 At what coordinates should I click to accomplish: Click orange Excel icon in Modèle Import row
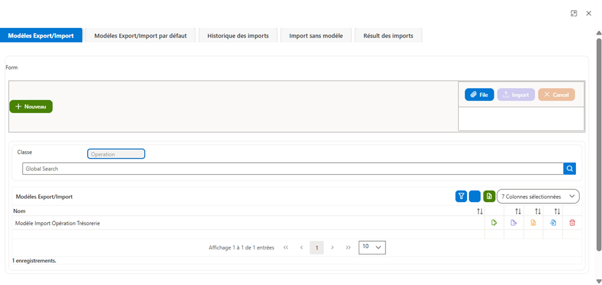tap(533, 223)
